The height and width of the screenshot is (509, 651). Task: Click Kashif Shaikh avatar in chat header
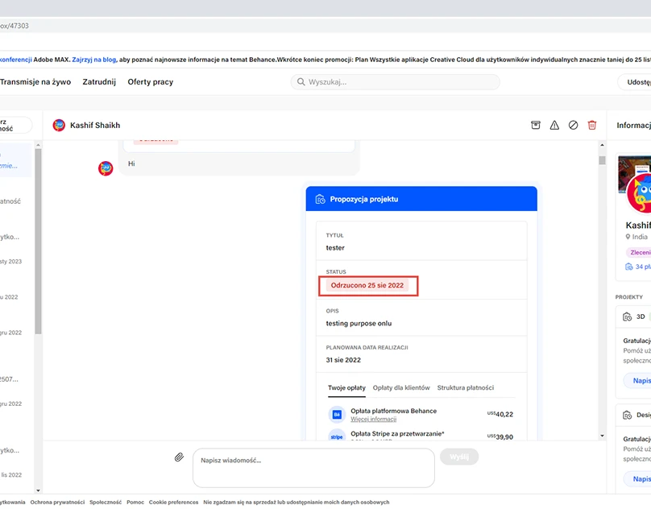click(59, 125)
